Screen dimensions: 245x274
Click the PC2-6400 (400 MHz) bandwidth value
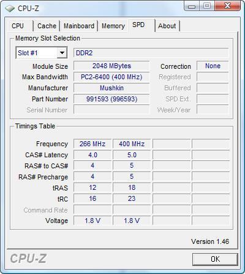(x=111, y=77)
